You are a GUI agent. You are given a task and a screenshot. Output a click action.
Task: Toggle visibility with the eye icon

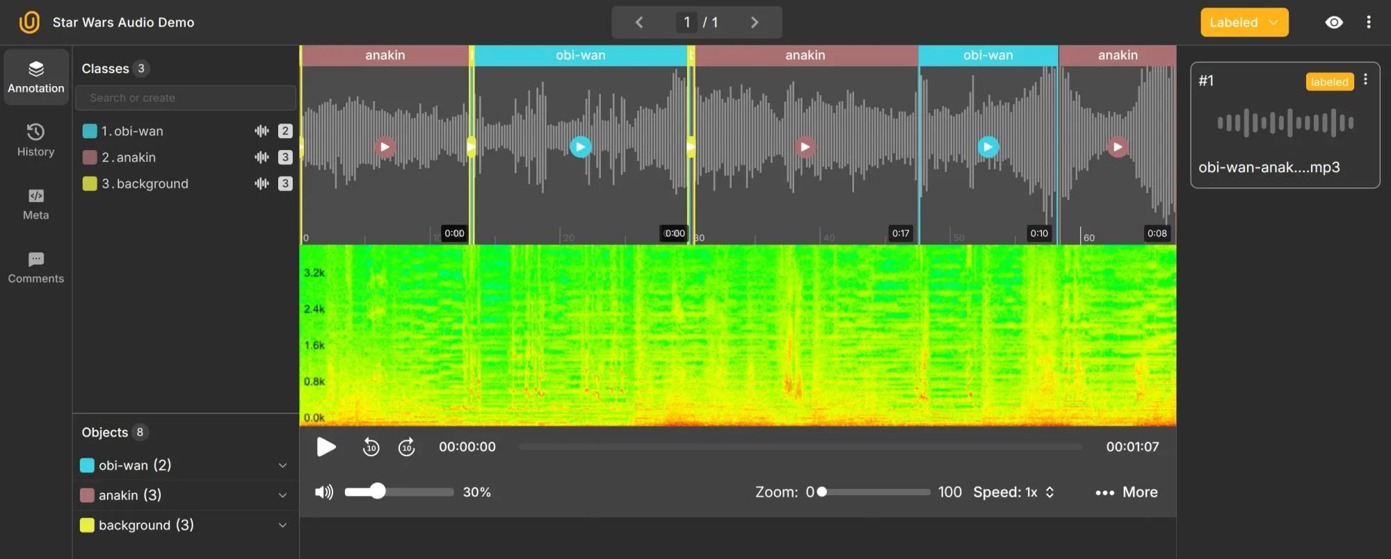(x=1333, y=22)
